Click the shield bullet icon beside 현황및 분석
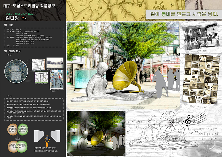The width and height of the screenshot is (222, 157). point(6,51)
